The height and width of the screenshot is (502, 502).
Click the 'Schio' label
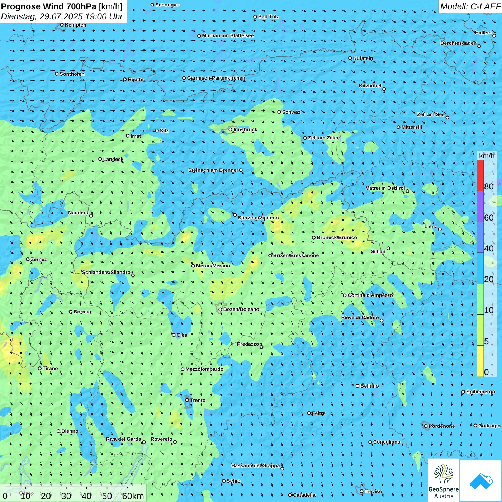[233, 481]
